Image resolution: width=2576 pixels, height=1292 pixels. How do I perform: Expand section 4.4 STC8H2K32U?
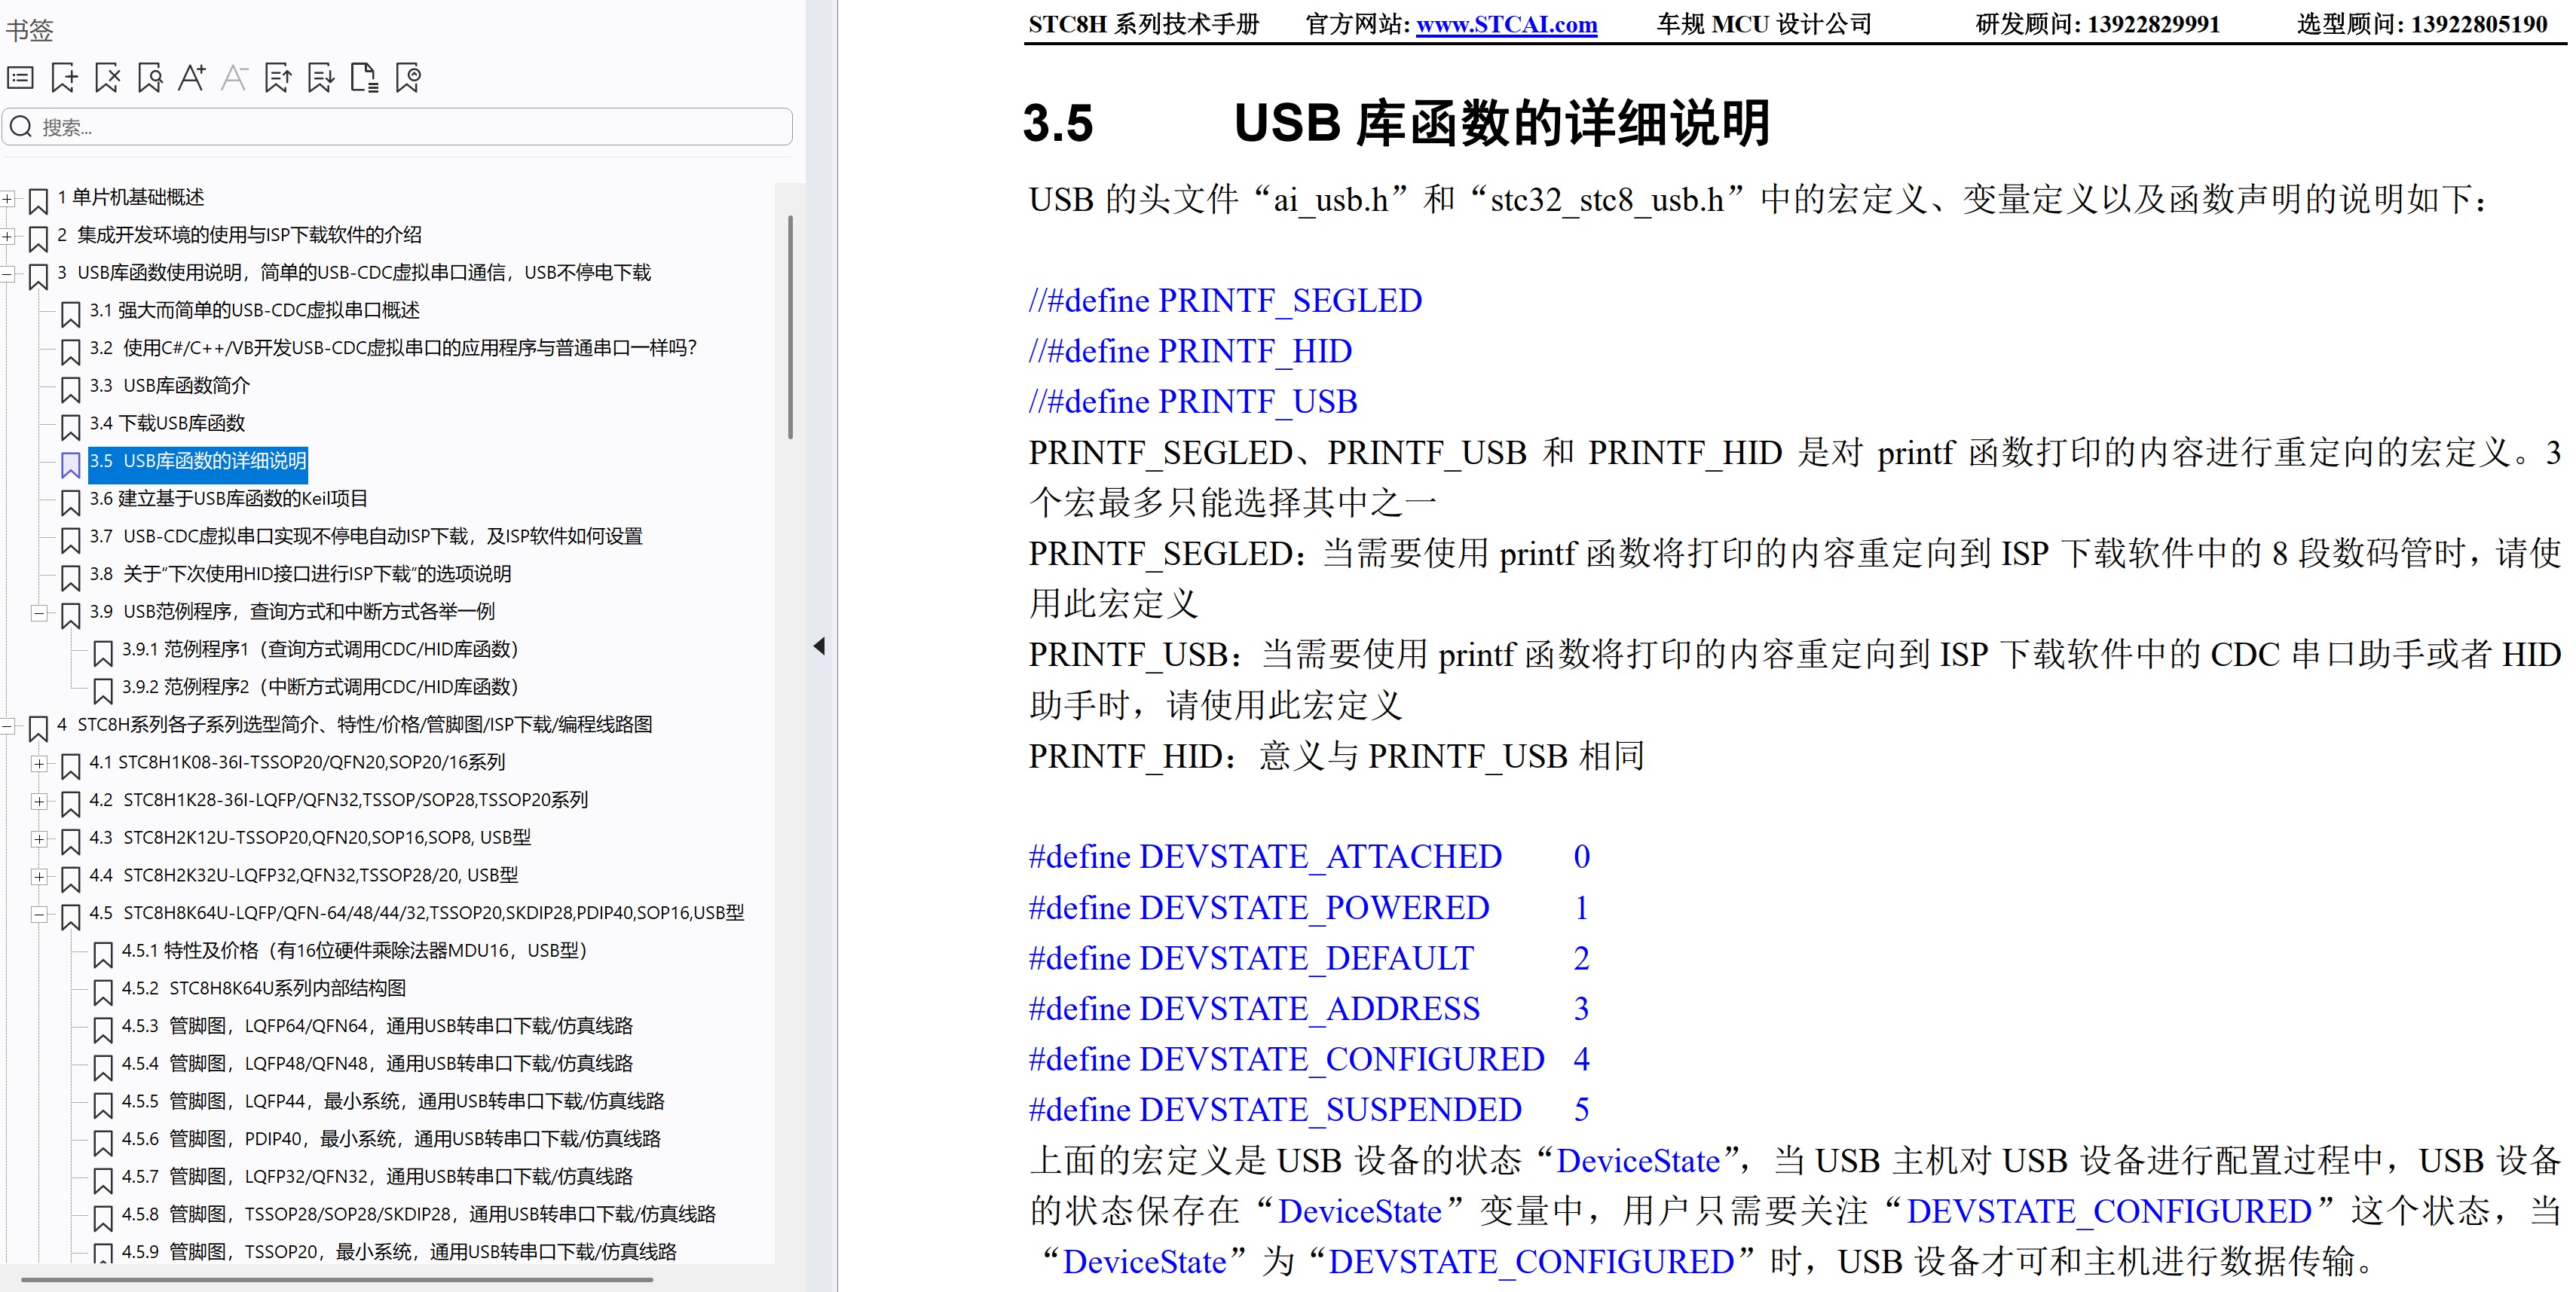[39, 876]
